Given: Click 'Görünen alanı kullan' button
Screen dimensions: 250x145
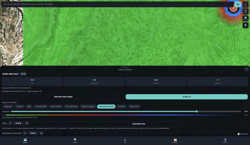Looking at the screenshot, I should coord(63,97).
